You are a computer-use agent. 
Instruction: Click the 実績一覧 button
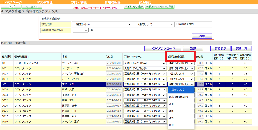pos(241,48)
